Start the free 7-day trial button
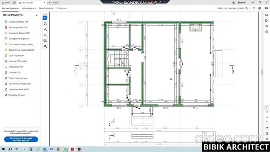This screenshot has width=270, height=152. coord(21,139)
